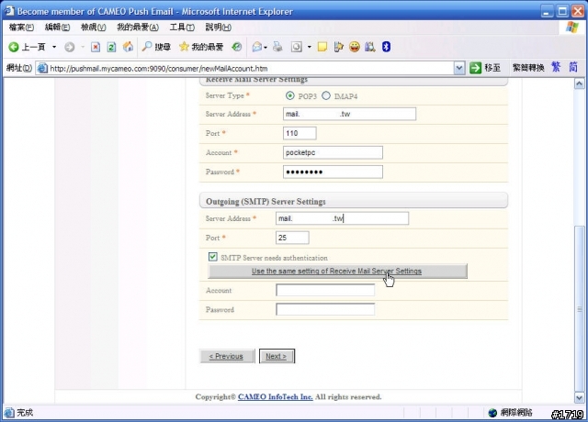Stop loading with the red X icon
Viewport: 588px width, 422px height.
pyautogui.click(x=96, y=47)
